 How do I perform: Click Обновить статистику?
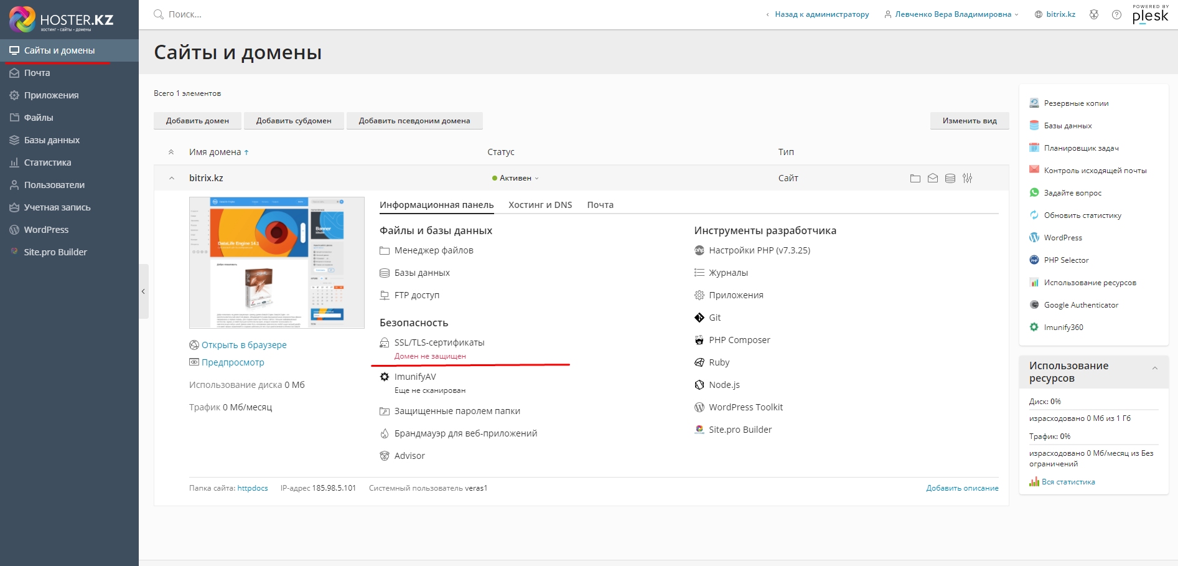click(x=1082, y=215)
